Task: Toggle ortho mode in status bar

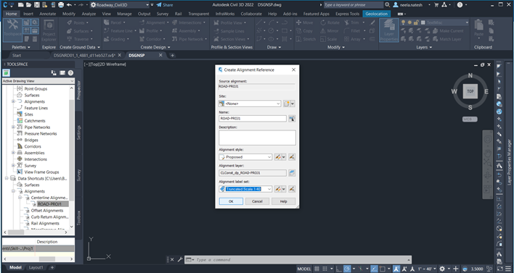Action: pyautogui.click(x=339, y=269)
